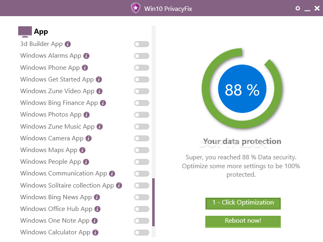Click the 1 - Click Optimization button
323x242 pixels.
(x=243, y=204)
